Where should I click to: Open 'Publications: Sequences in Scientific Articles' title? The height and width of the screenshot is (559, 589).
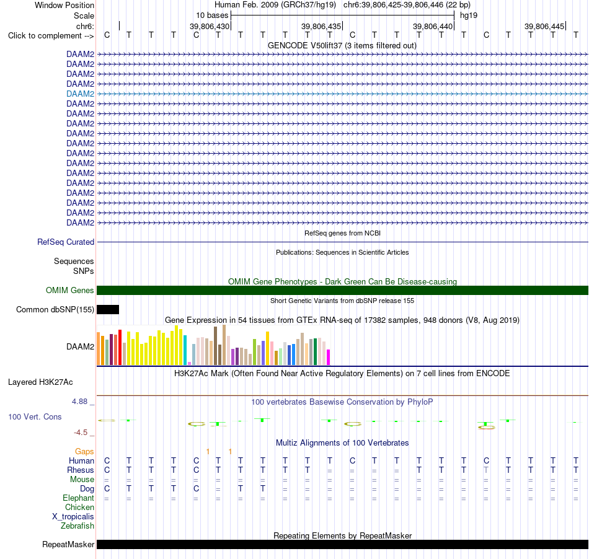[x=342, y=252]
